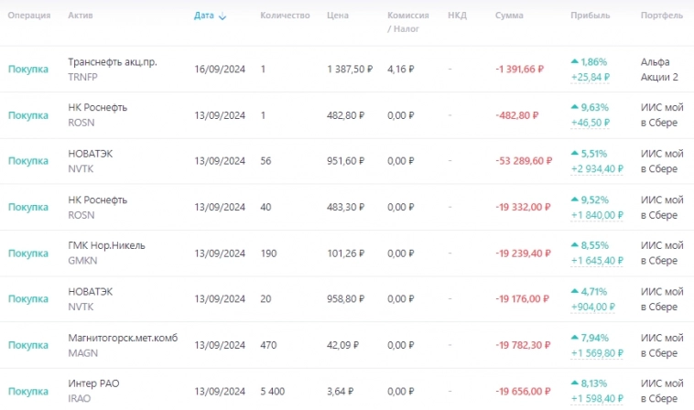Click the Актив column header
This screenshot has width=694, height=410.
tap(80, 16)
